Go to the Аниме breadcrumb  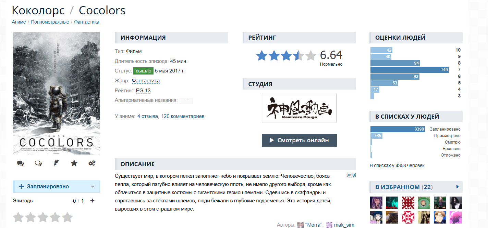coord(19,22)
